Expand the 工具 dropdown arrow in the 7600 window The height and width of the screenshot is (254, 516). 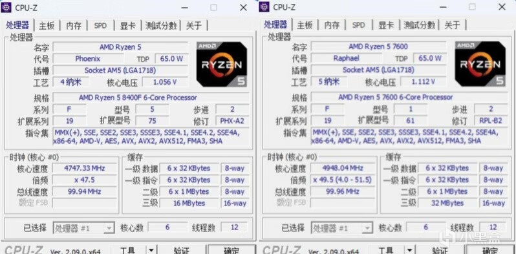coord(409,249)
